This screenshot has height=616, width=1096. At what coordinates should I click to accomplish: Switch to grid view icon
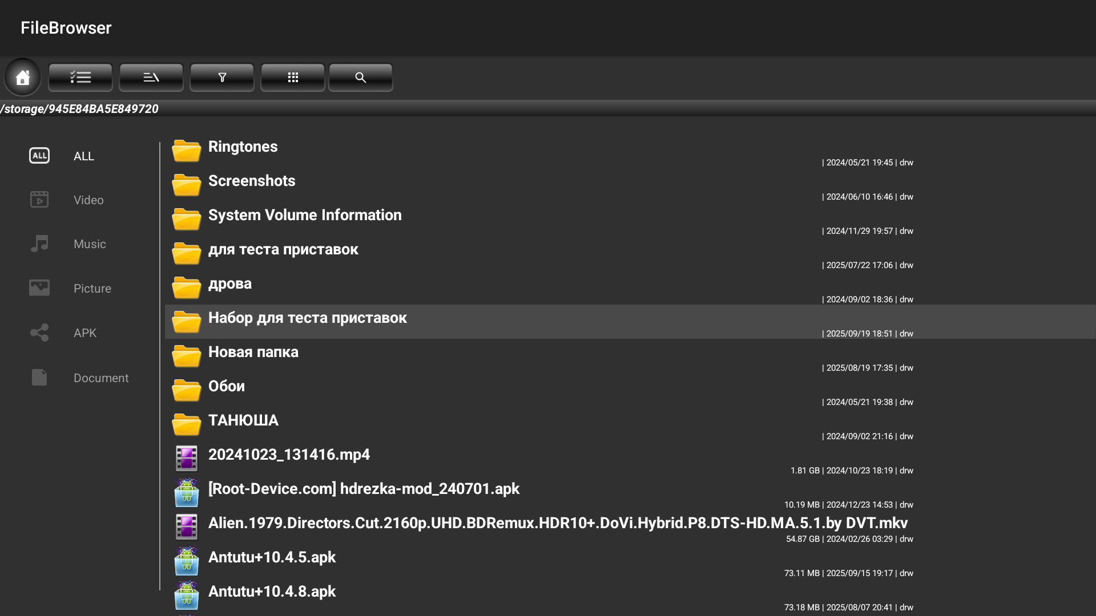[x=293, y=77]
